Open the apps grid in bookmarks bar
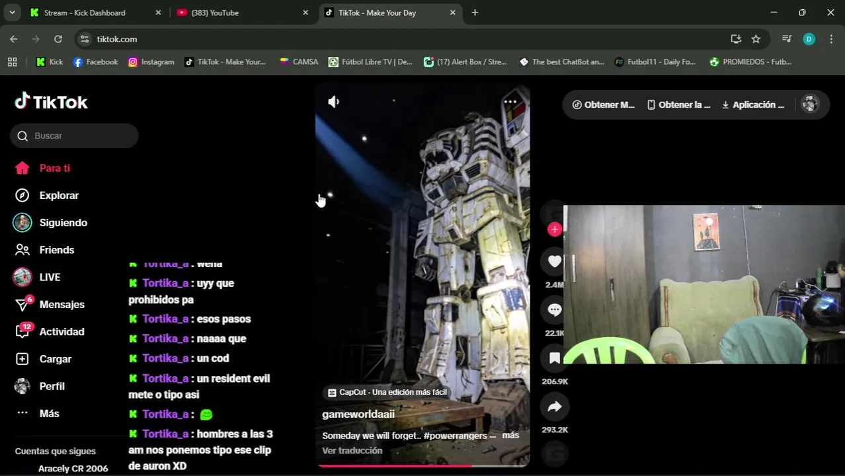845x476 pixels. [12, 61]
